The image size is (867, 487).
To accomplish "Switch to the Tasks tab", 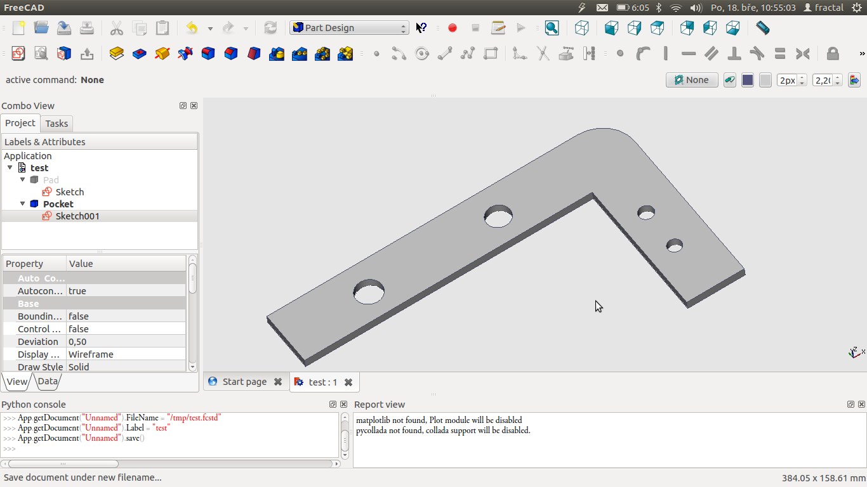I will click(56, 124).
